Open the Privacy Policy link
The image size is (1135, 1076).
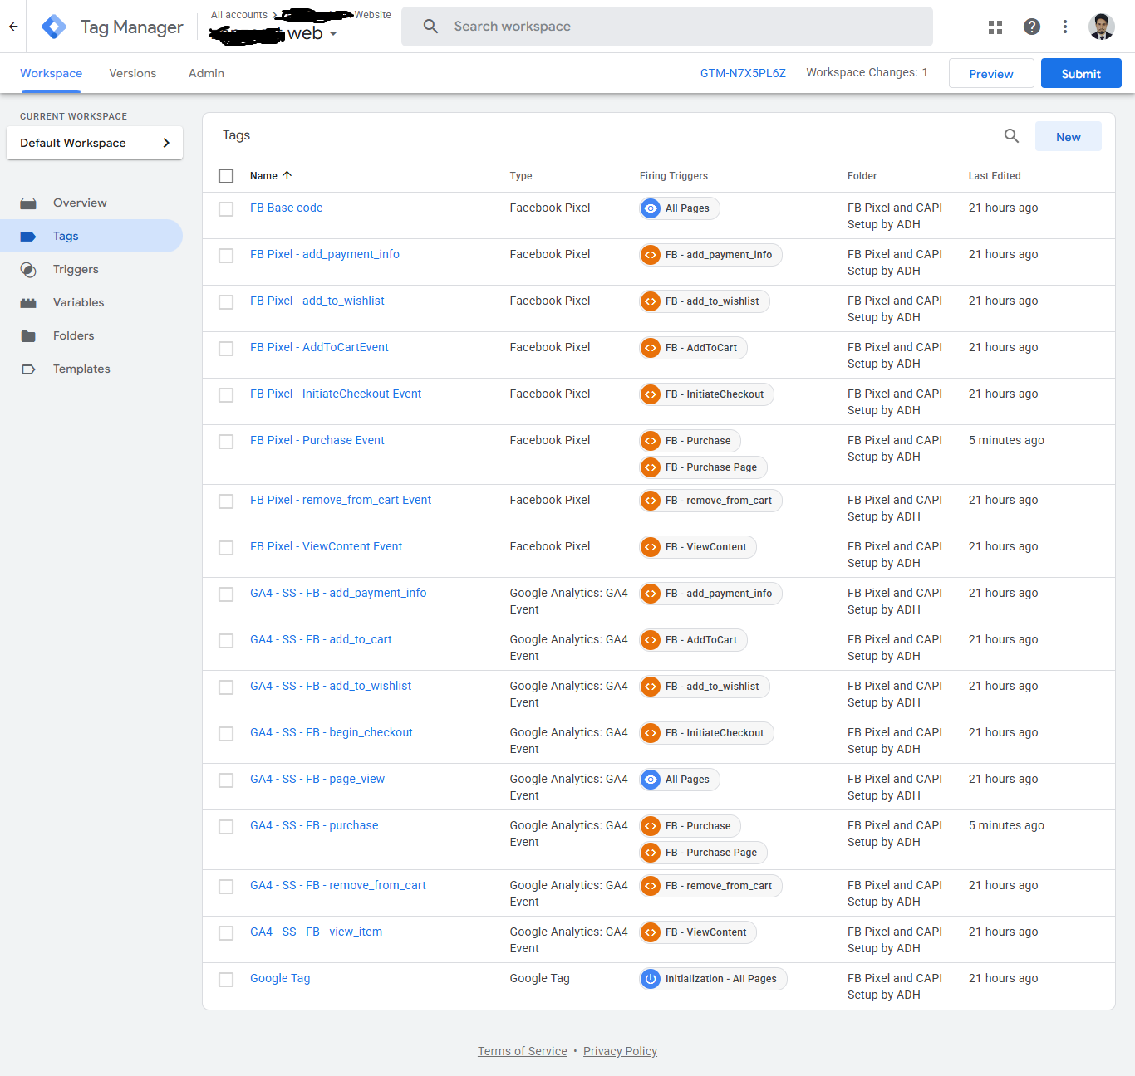[620, 1051]
